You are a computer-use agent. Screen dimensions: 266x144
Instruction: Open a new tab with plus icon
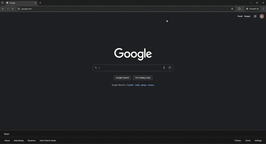pos(40,3)
